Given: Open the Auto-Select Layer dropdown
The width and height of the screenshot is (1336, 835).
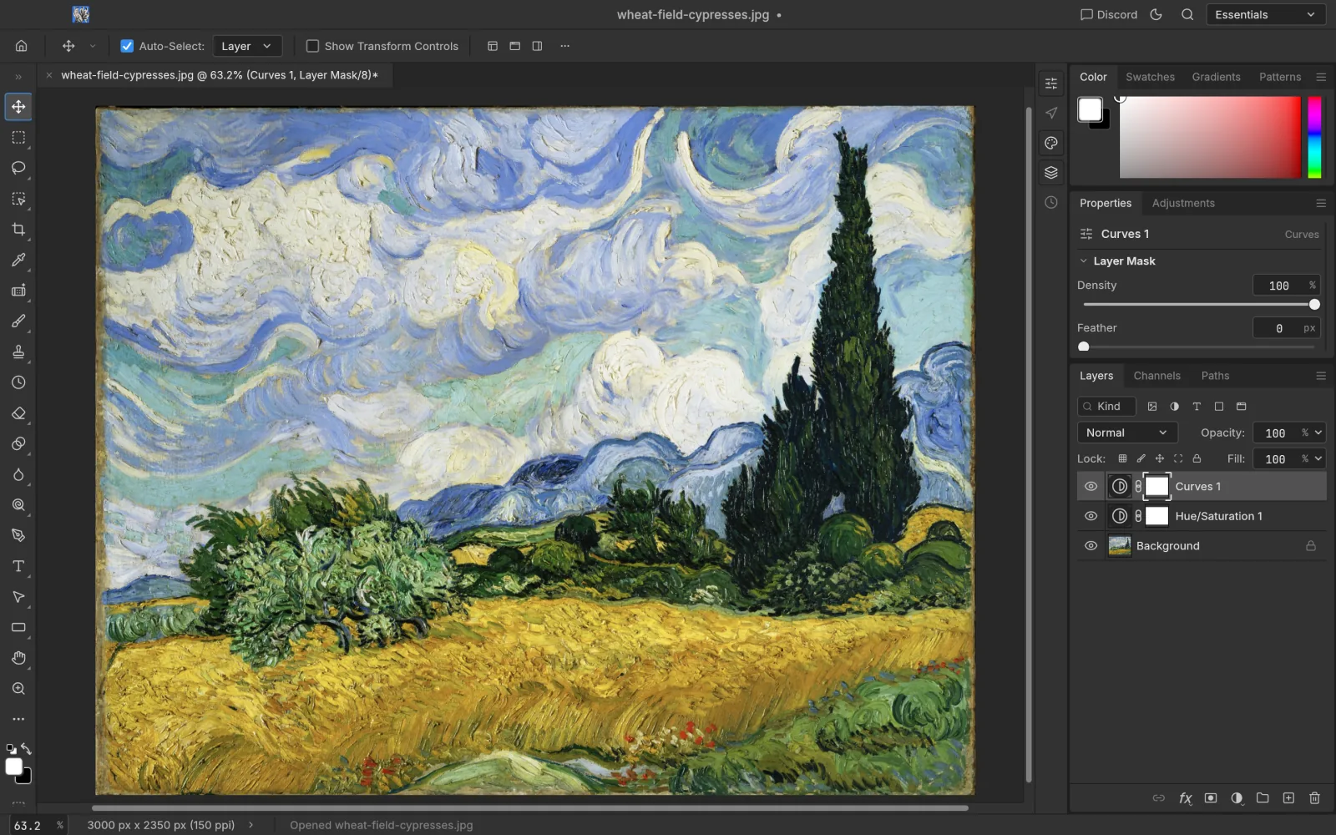Looking at the screenshot, I should [247, 46].
